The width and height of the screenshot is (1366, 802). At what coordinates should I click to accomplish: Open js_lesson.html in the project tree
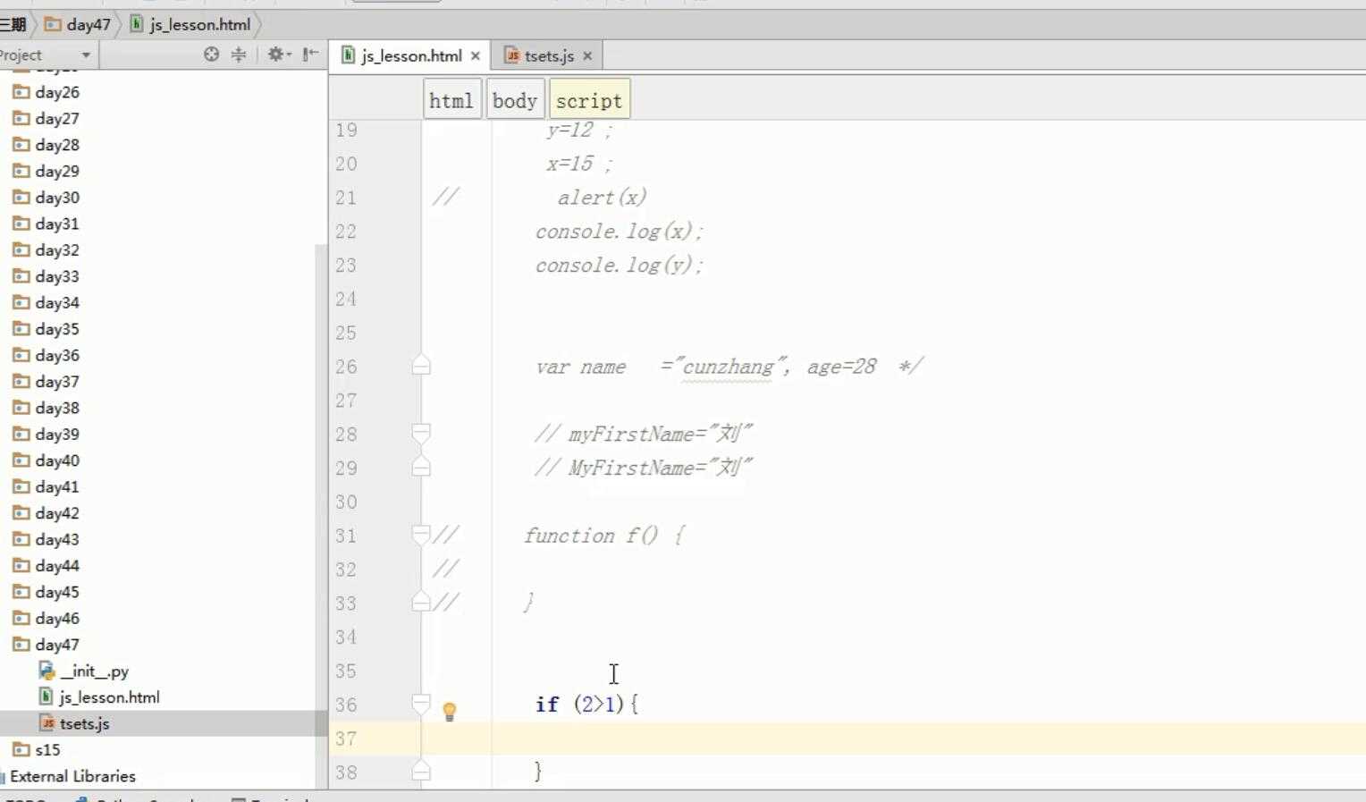[x=109, y=697]
